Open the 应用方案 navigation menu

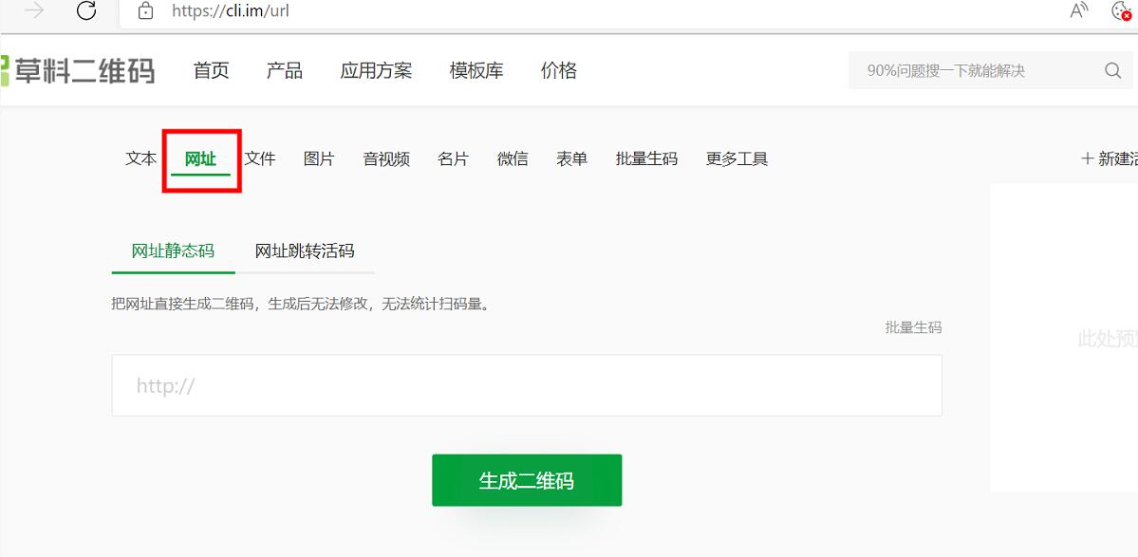pos(376,71)
